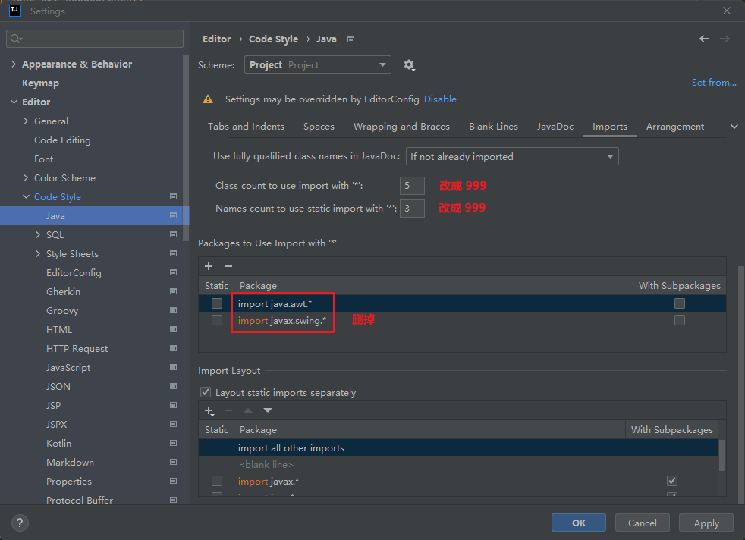Click the back navigation arrow
The height and width of the screenshot is (540, 745).
[x=704, y=38]
